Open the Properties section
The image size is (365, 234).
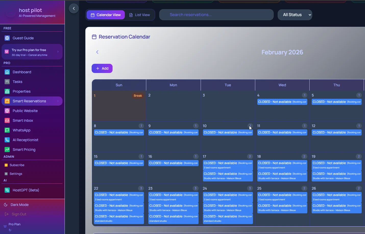21,91
